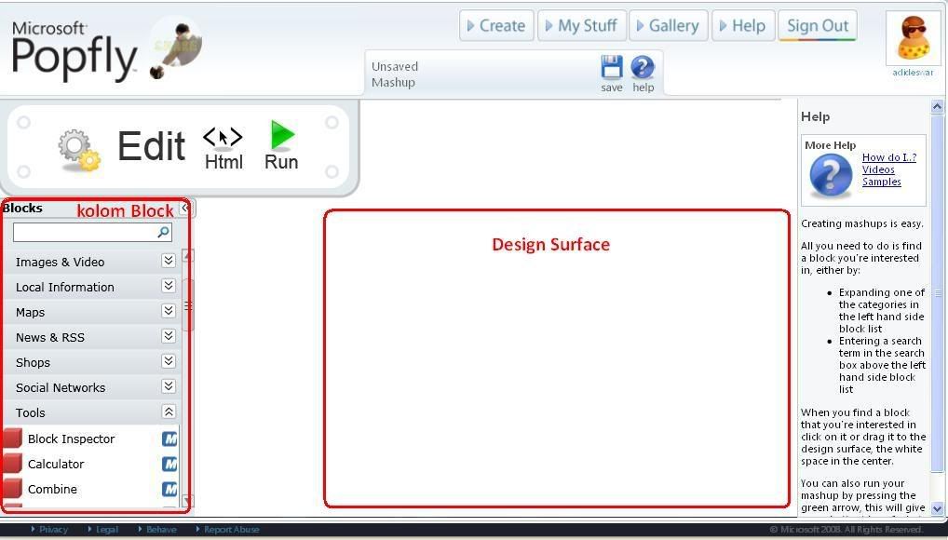948x540 pixels.
Task: Expand Images & Video category
Action: pyautogui.click(x=168, y=261)
